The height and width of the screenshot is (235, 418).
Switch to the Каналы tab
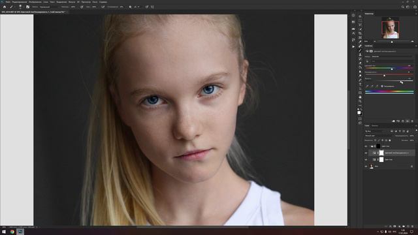click(375, 125)
